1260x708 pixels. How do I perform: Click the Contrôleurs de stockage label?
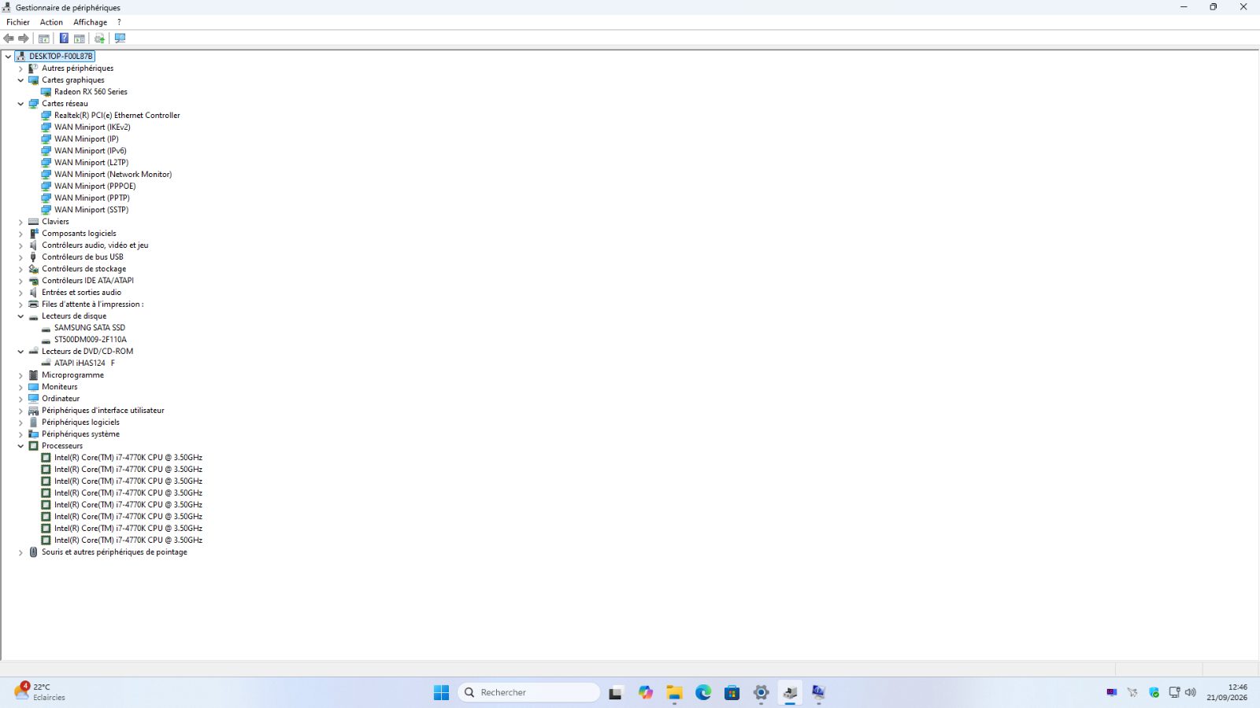point(83,269)
